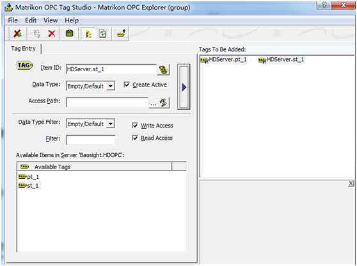Open the View menu

tap(51, 21)
